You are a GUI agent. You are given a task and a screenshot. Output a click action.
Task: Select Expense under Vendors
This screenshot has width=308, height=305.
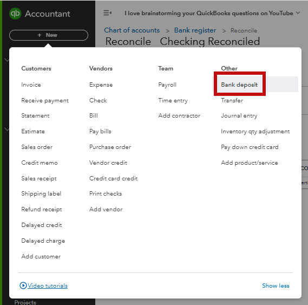click(x=101, y=85)
